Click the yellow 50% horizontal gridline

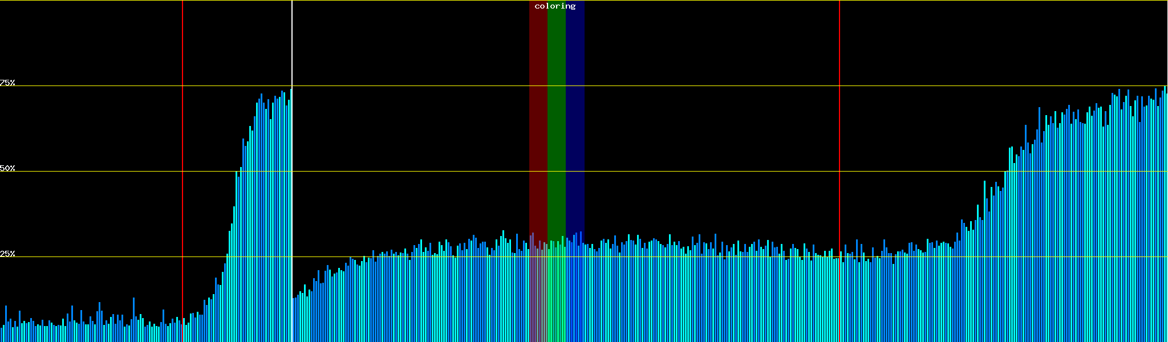[x=684, y=172]
